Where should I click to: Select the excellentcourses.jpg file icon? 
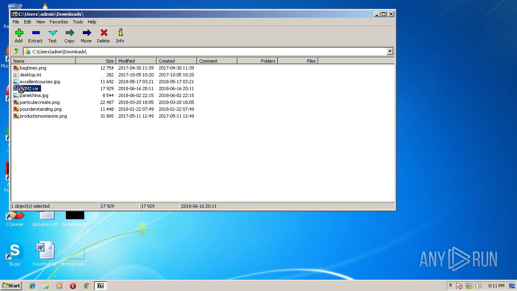16,82
